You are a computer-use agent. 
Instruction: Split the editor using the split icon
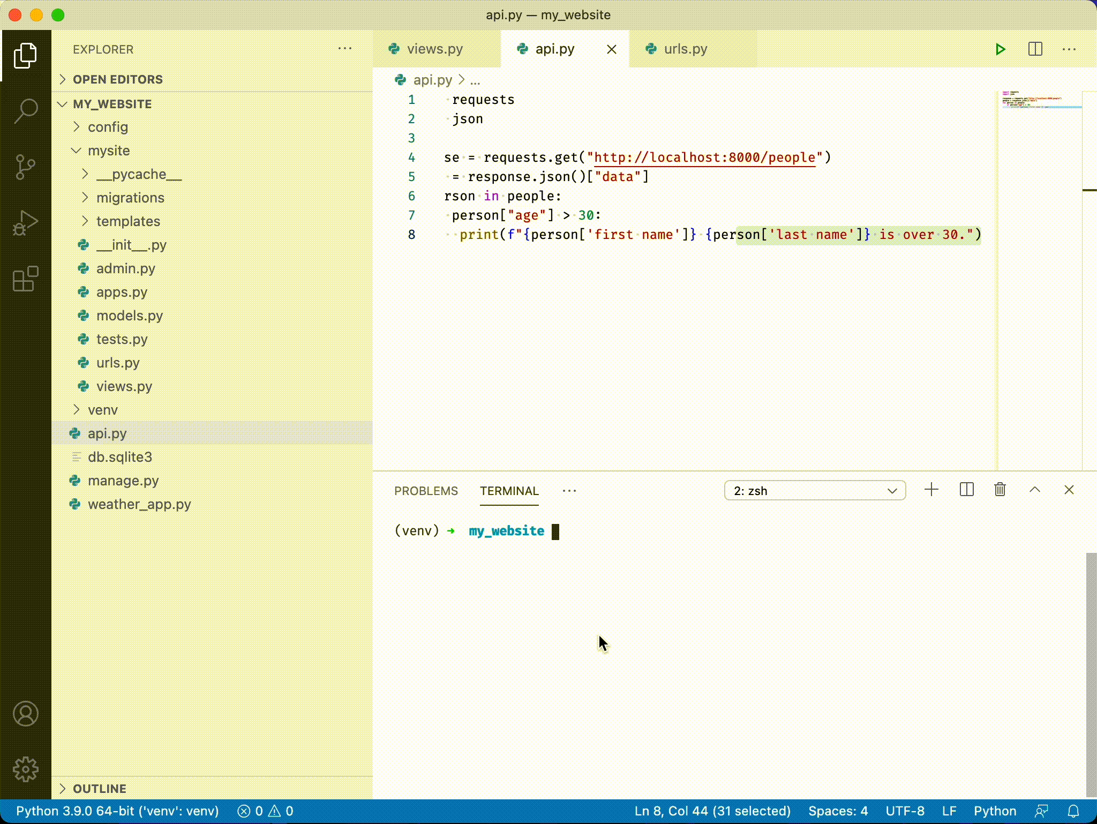pyautogui.click(x=1034, y=49)
